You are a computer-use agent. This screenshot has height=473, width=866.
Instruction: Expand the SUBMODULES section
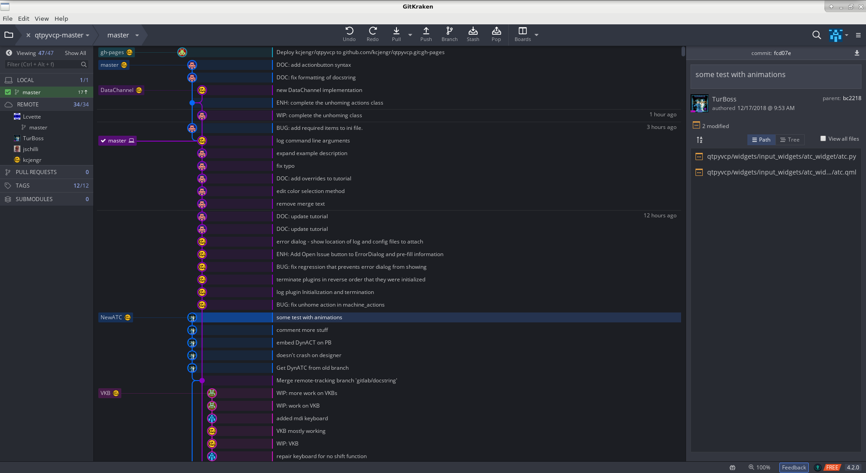(46, 199)
